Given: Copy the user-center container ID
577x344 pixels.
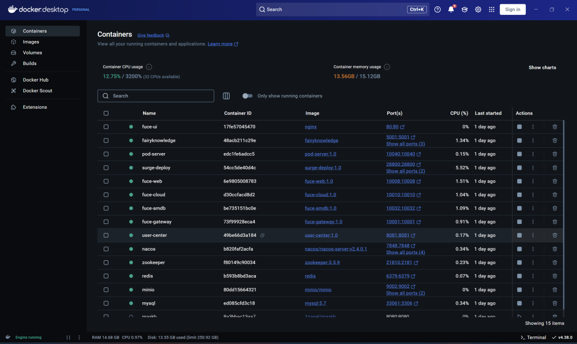Looking at the screenshot, I should tap(262, 235).
